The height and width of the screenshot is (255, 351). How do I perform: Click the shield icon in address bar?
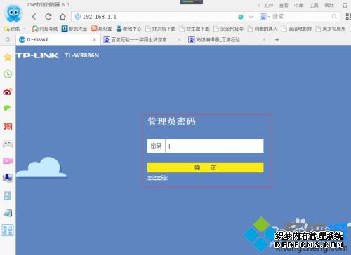[78, 17]
